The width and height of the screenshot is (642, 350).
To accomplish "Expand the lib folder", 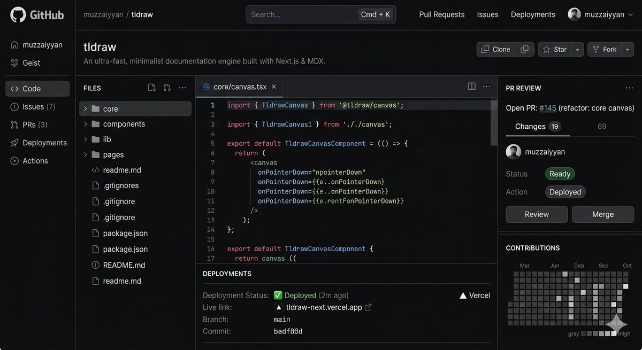I will (135, 139).
